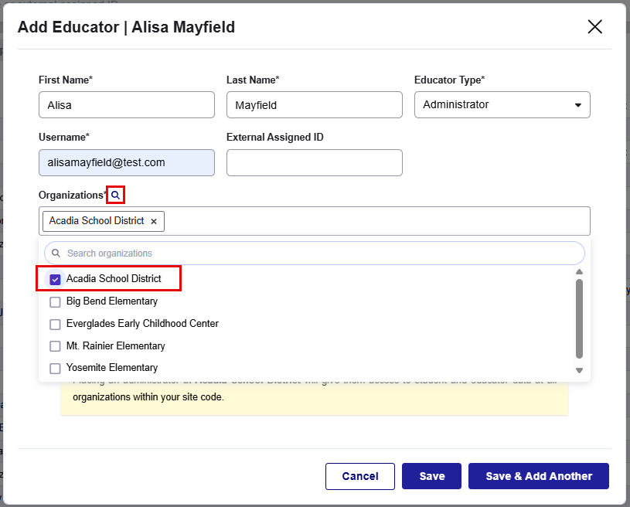Image resolution: width=630 pixels, height=507 pixels.
Task: Select Everglades Early Childhood Center checkbox
Action: [54, 324]
